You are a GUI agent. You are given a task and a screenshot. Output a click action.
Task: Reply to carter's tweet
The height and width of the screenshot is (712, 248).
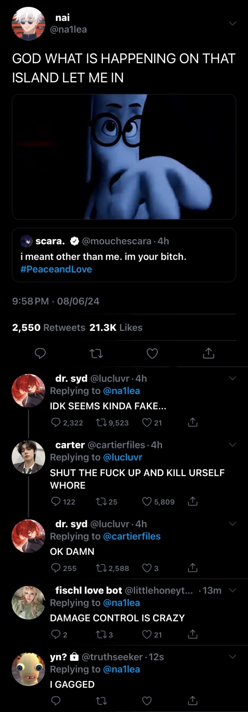(x=56, y=502)
